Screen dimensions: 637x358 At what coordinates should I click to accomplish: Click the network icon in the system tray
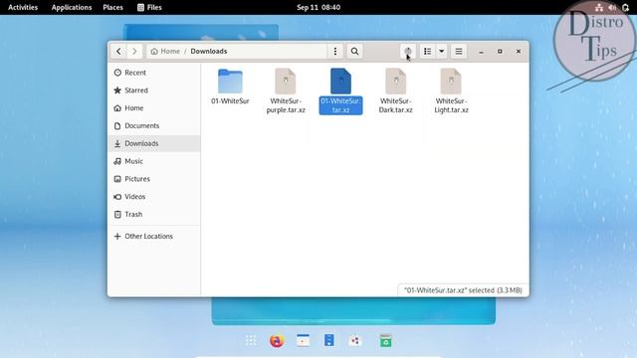599,7
